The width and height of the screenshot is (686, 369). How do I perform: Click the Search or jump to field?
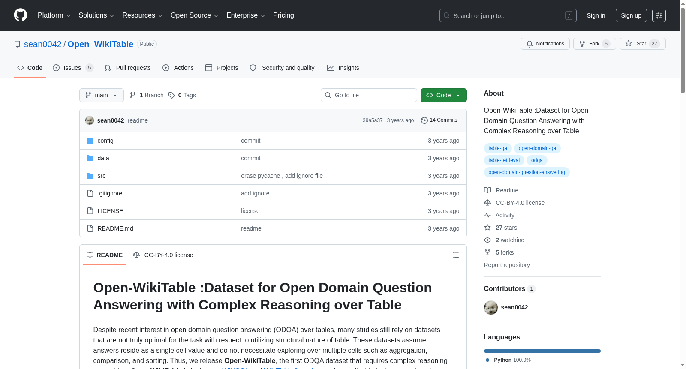(x=508, y=15)
